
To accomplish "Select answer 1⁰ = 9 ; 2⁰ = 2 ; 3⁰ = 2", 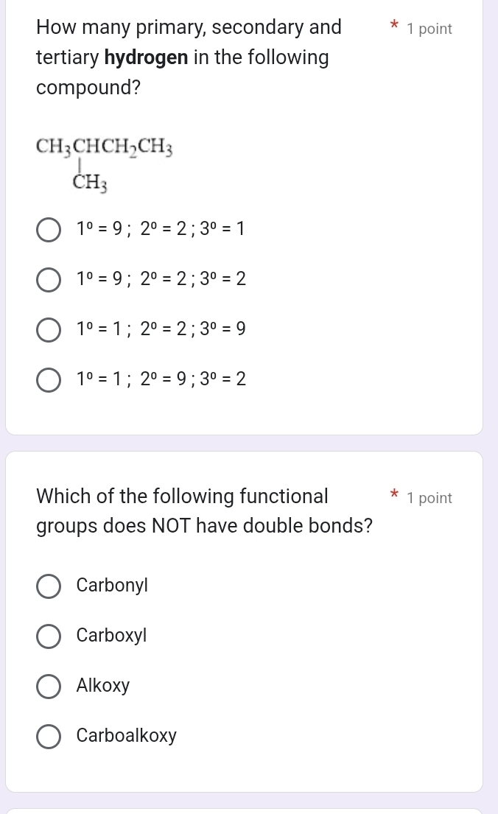I will point(49,280).
